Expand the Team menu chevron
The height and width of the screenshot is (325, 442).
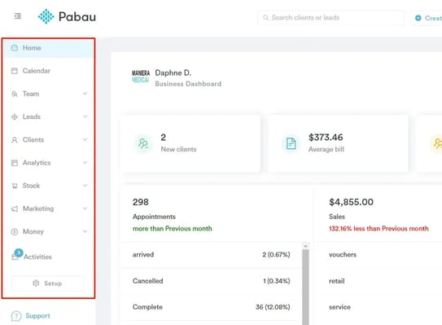pos(85,94)
